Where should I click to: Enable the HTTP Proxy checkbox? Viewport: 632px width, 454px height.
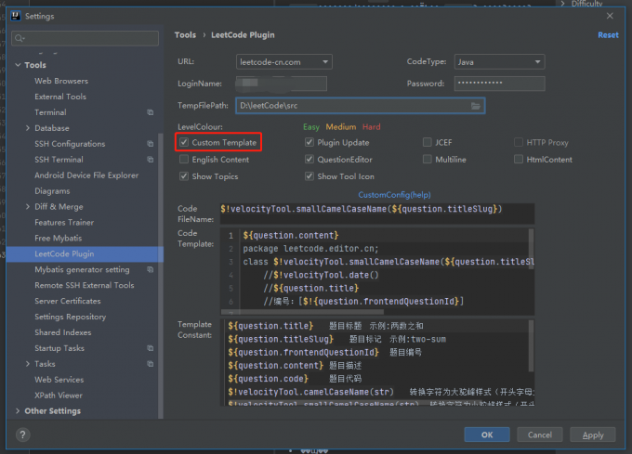[x=519, y=142]
